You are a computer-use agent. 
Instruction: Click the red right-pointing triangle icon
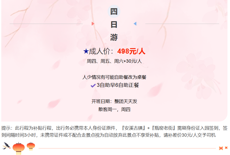click(93, 24)
